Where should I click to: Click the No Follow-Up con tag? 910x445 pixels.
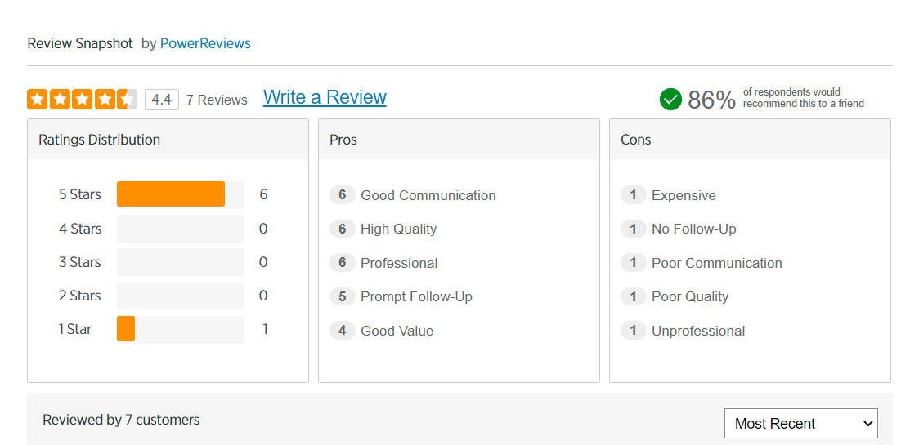coord(693,229)
